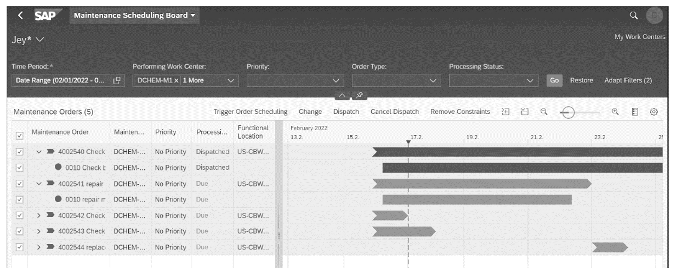Screen dimensions: 677x274
Task: Open the search icon in the header
Action: point(634,16)
